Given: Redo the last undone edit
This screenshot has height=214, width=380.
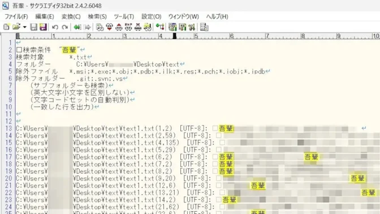Looking at the screenshot, I should 64,27.
